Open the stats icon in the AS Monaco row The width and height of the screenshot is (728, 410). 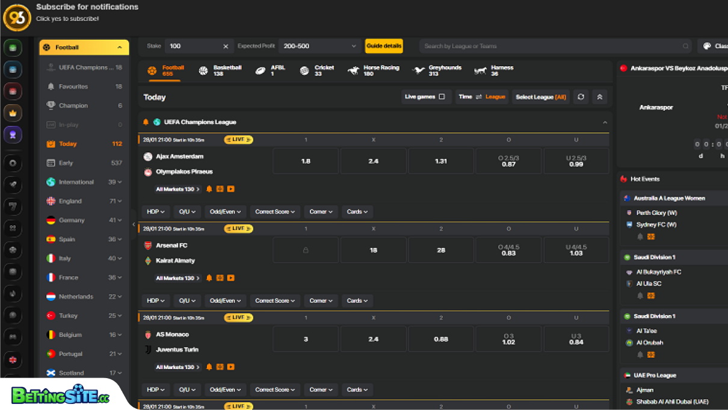pyautogui.click(x=220, y=367)
